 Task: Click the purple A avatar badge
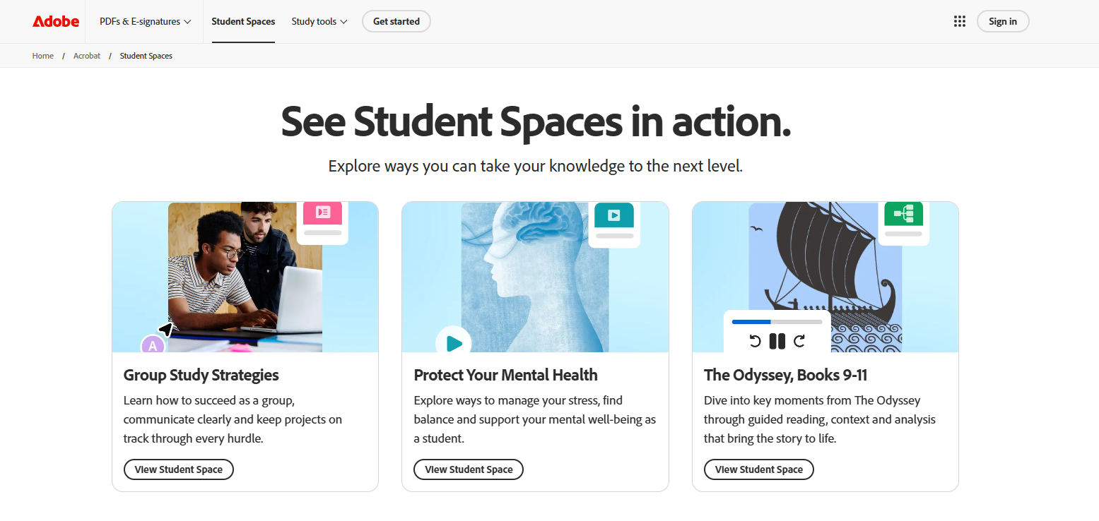click(x=153, y=345)
